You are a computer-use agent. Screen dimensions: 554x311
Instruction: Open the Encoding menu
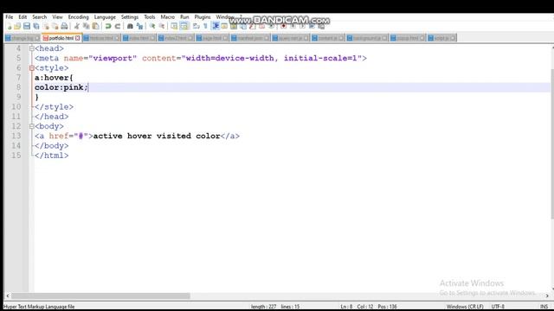tap(78, 17)
